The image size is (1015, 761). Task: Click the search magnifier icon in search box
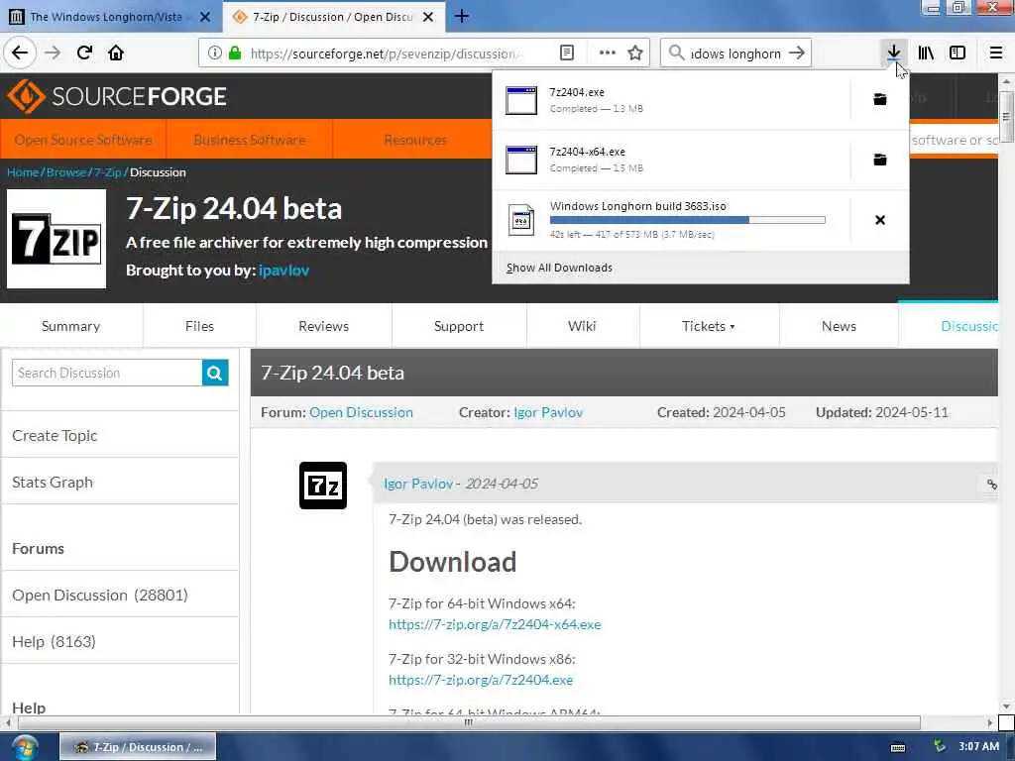(676, 54)
